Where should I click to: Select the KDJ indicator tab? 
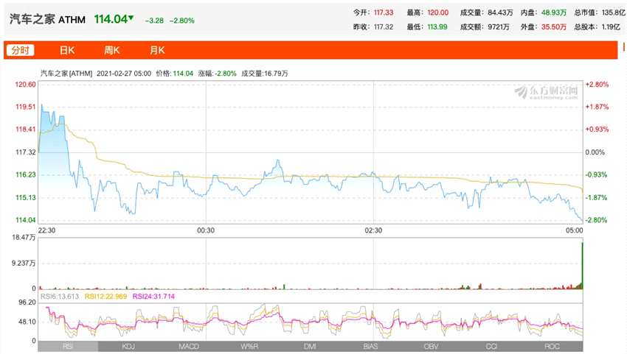pos(128,347)
